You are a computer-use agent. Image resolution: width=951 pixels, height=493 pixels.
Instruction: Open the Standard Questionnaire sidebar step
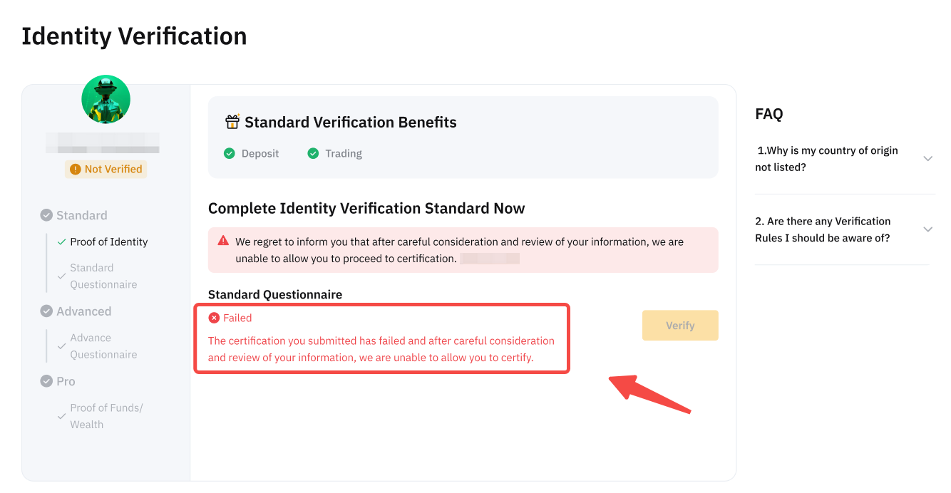pos(103,276)
